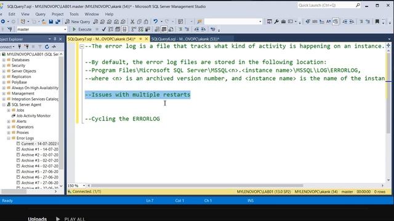The width and height of the screenshot is (394, 221).
Task: Expand the Management node
Action: click(x=4, y=93)
